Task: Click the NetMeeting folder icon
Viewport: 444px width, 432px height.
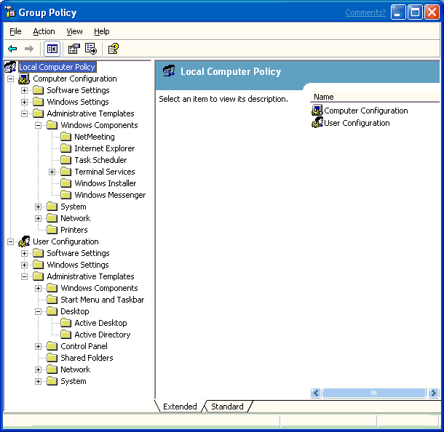Action: tap(66, 137)
